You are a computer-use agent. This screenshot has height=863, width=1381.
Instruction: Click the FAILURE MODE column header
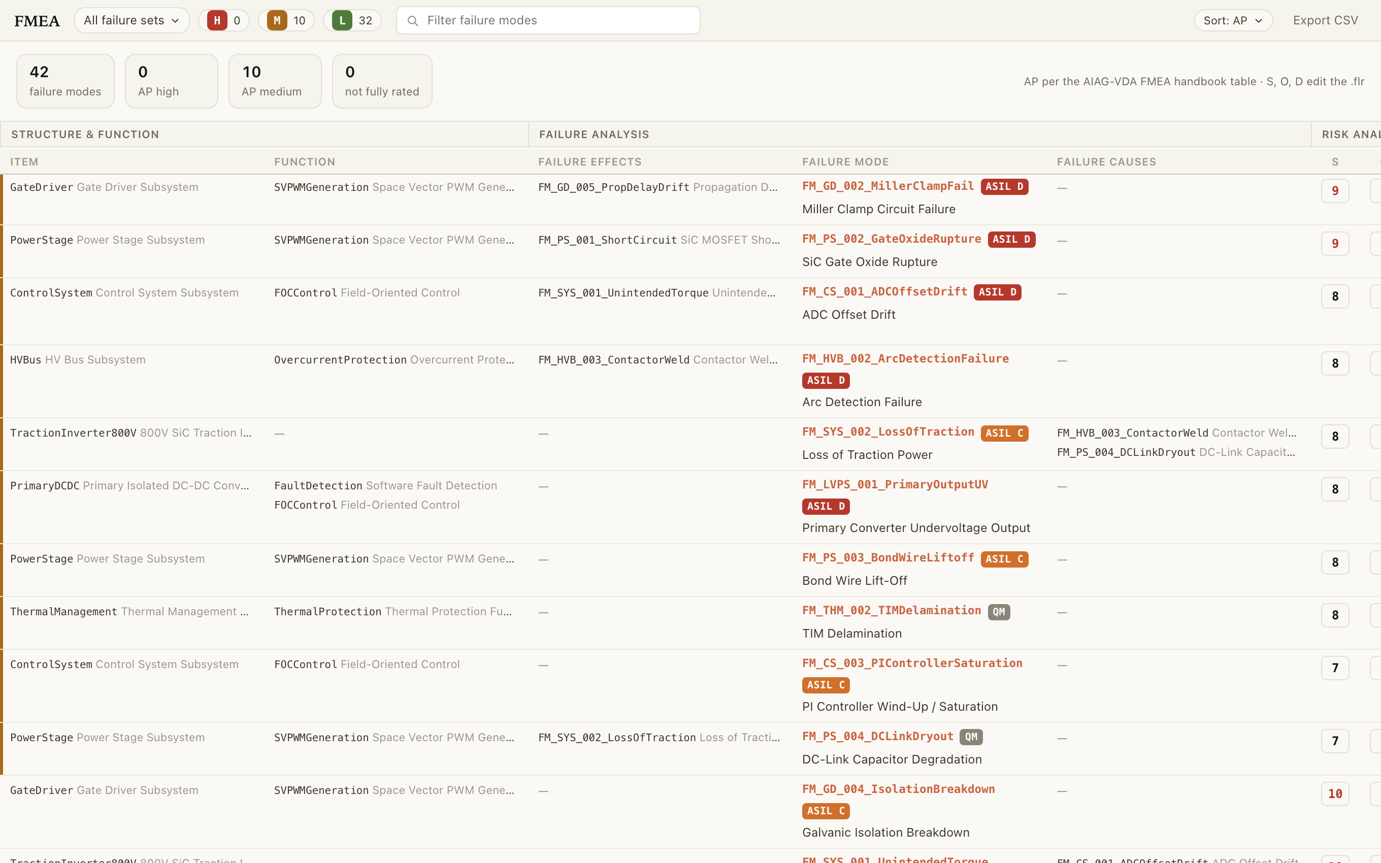tap(845, 162)
